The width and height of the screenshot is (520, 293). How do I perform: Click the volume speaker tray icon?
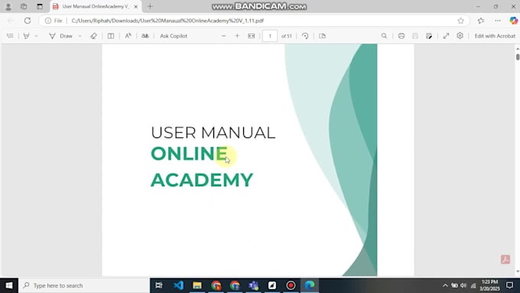pos(463,285)
